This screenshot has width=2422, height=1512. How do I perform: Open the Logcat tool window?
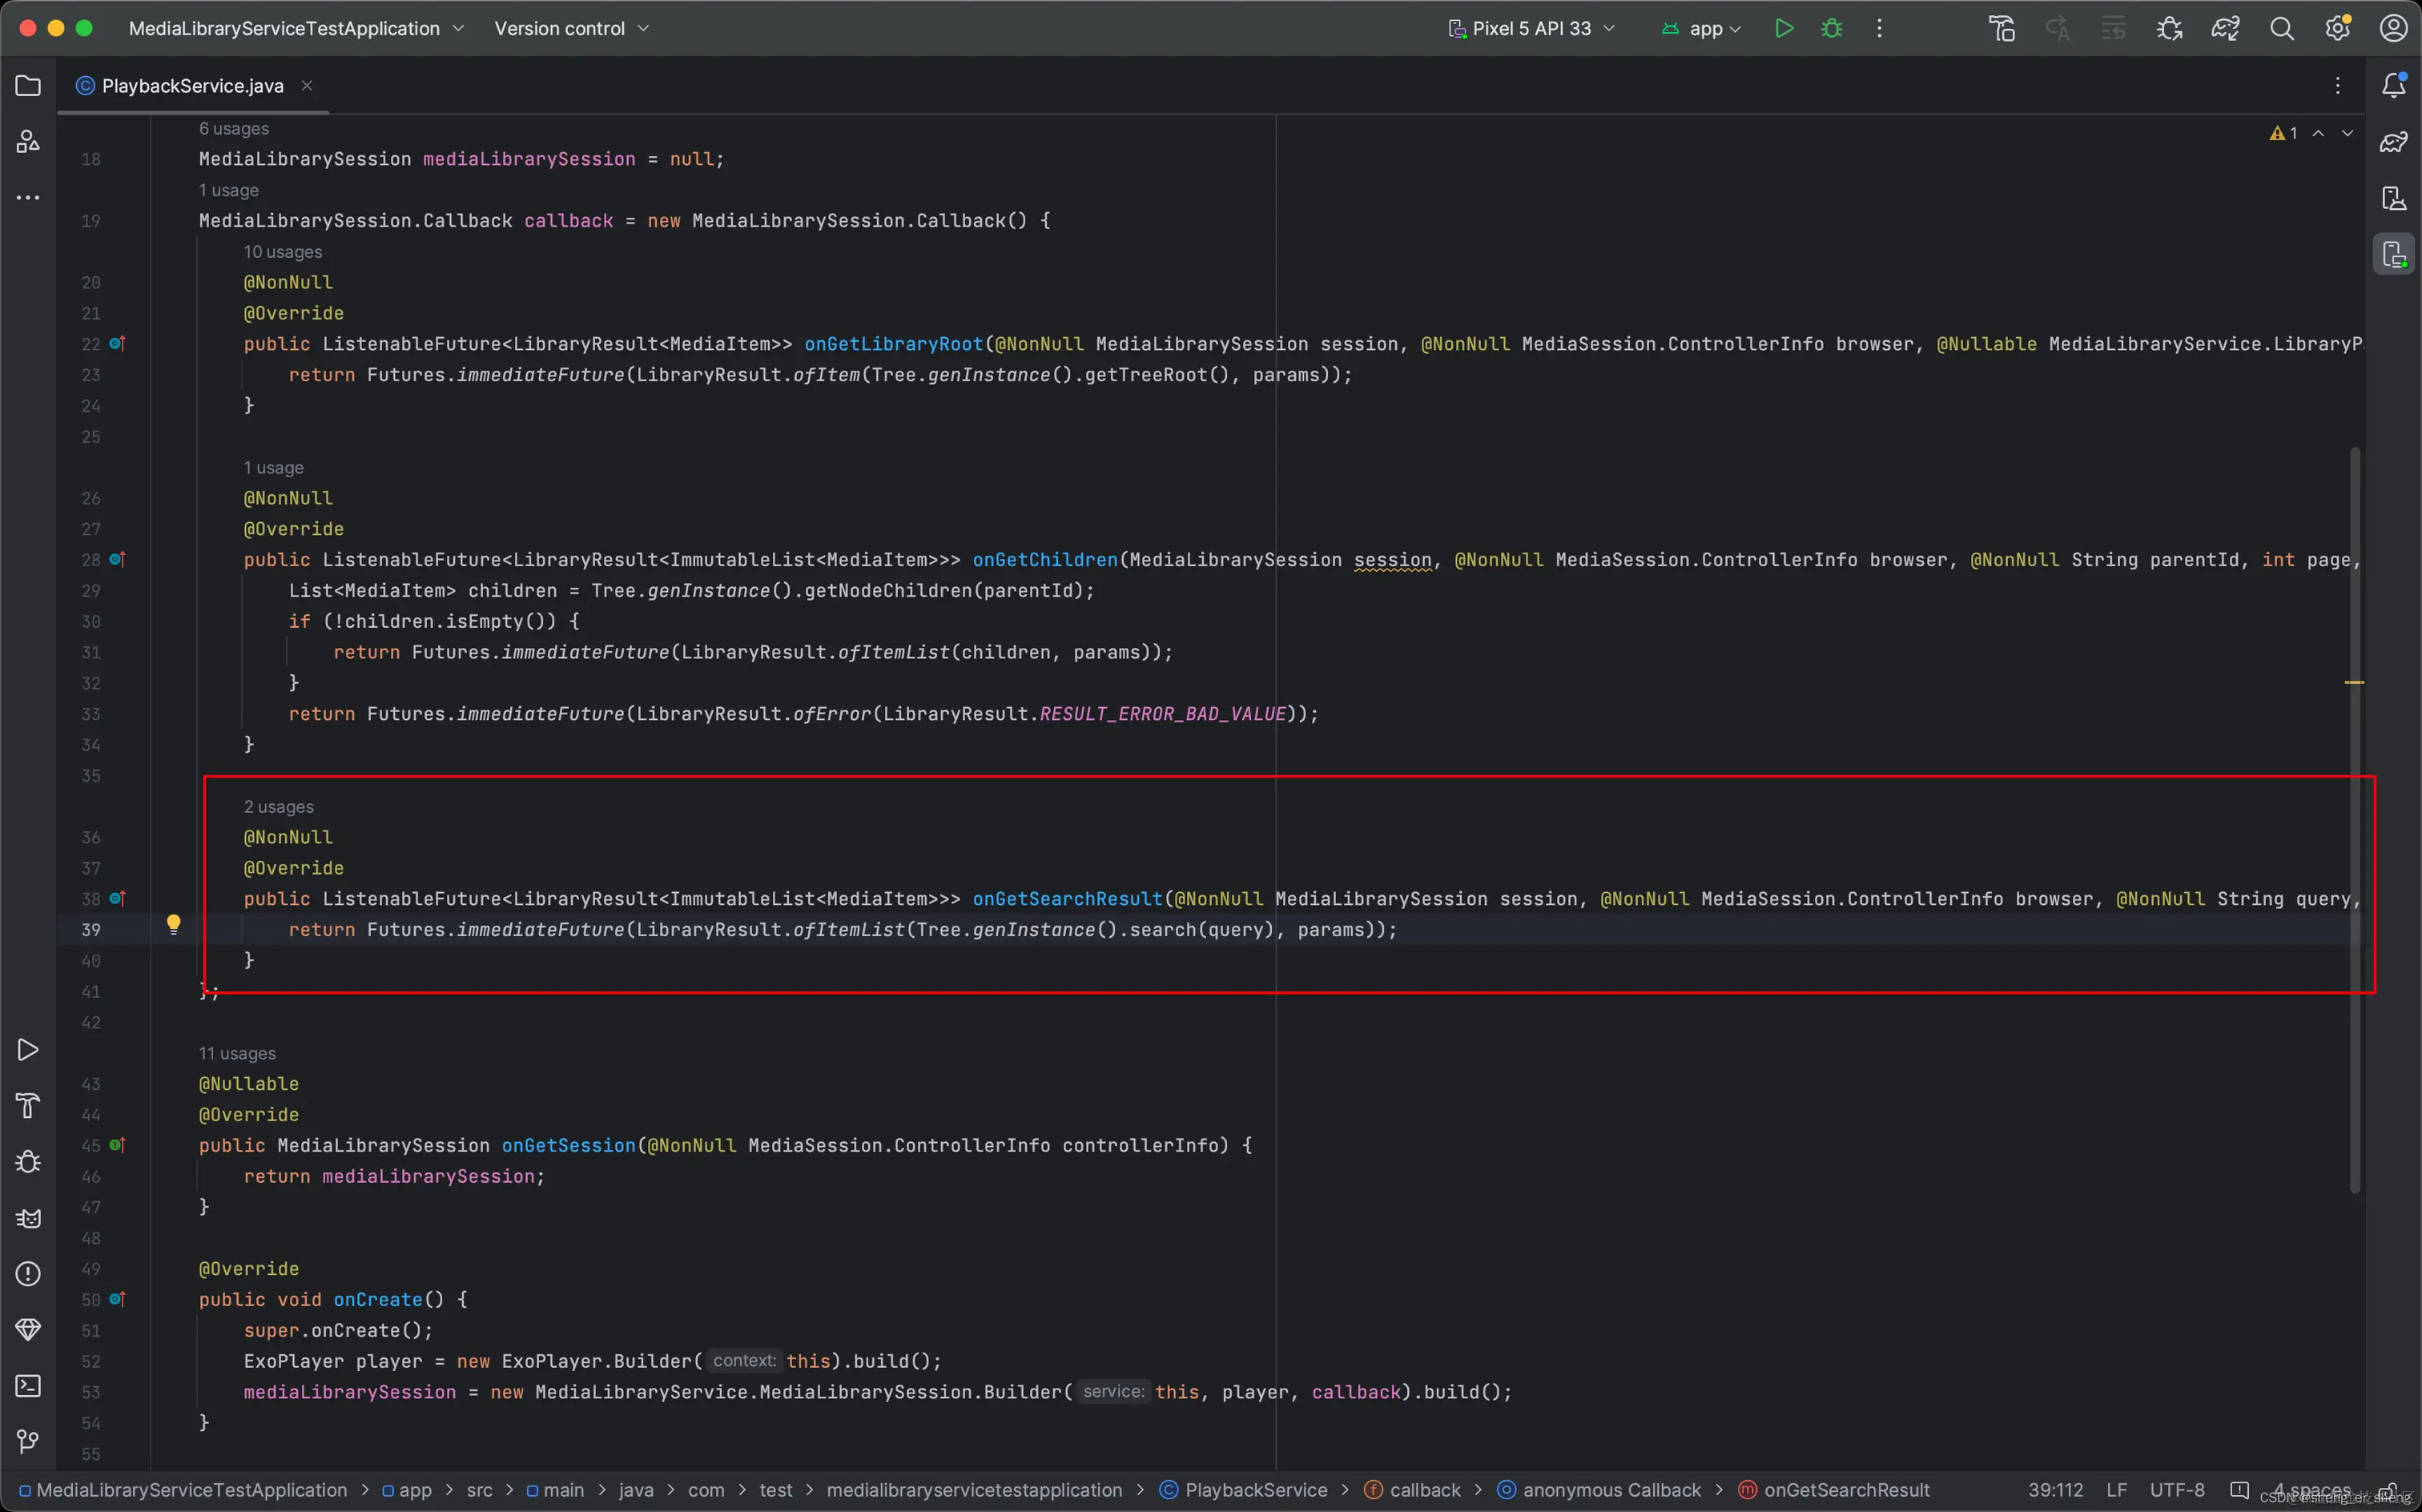coord(28,1218)
